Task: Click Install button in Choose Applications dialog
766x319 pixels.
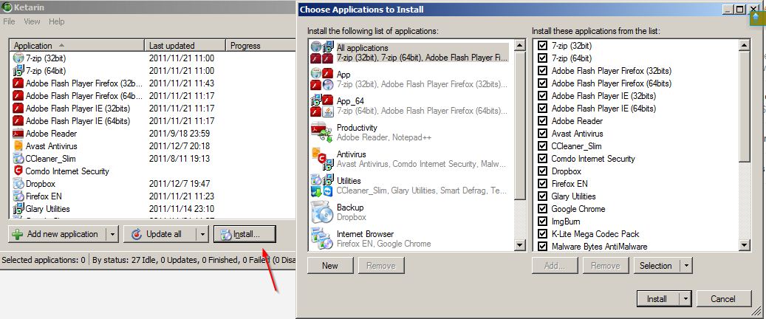Action: pyautogui.click(x=658, y=299)
